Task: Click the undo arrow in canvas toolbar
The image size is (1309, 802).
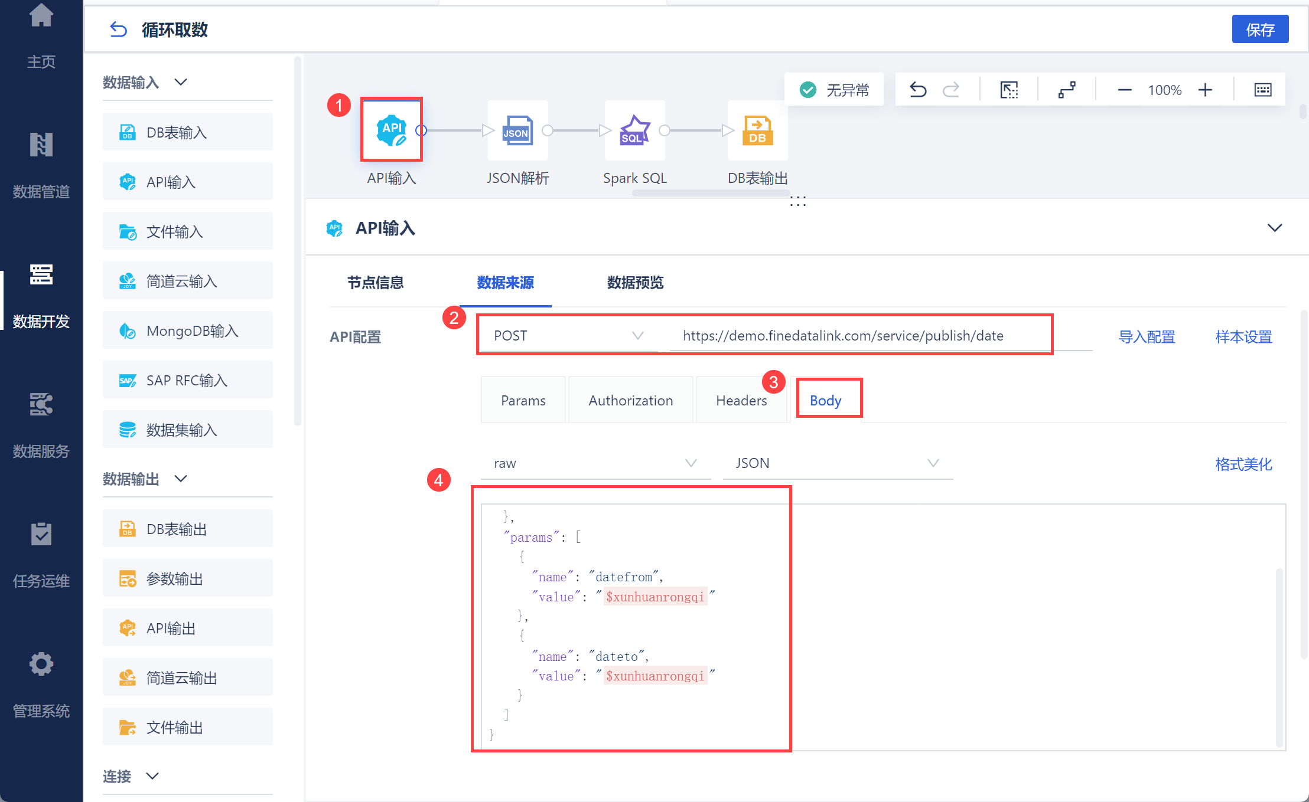Action: pyautogui.click(x=918, y=90)
